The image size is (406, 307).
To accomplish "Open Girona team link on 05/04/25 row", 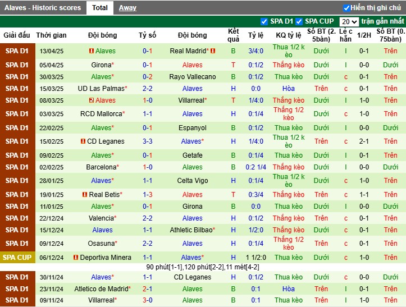I will click(102, 65).
